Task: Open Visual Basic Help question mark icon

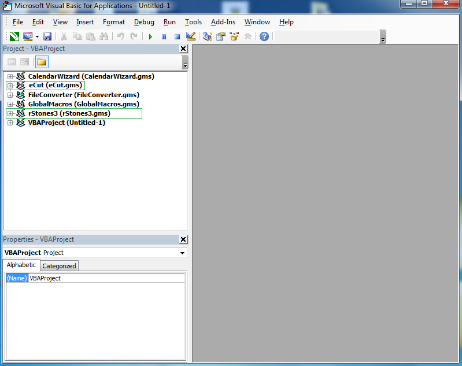Action: click(x=264, y=36)
